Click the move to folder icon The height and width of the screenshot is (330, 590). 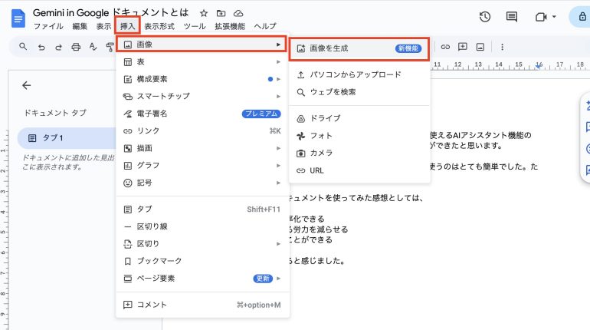point(221,13)
